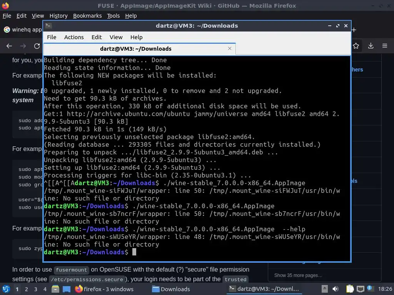Switch to workspace 1
The image size is (394, 295).
pos(17,289)
